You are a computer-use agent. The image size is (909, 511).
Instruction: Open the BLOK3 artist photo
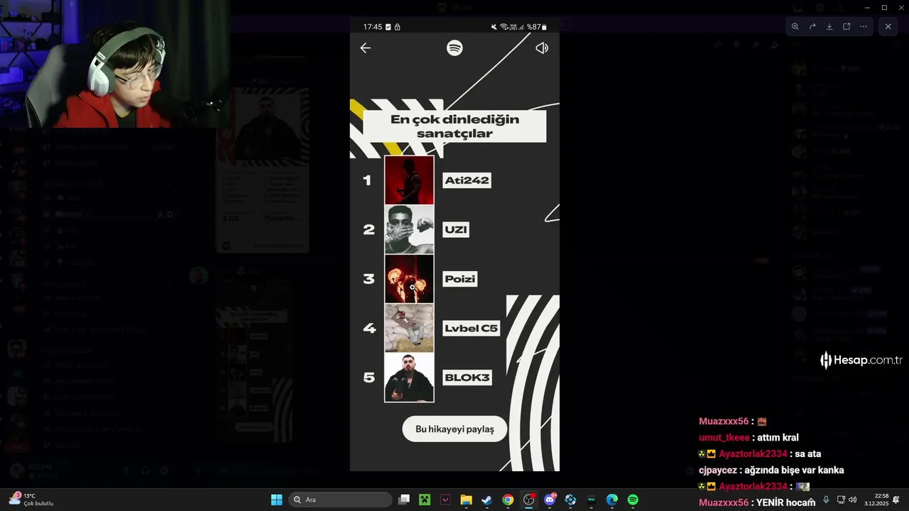click(409, 378)
